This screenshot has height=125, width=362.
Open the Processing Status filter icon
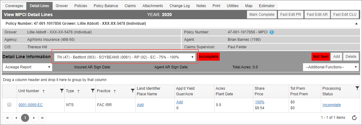pyautogui.click(x=357, y=88)
